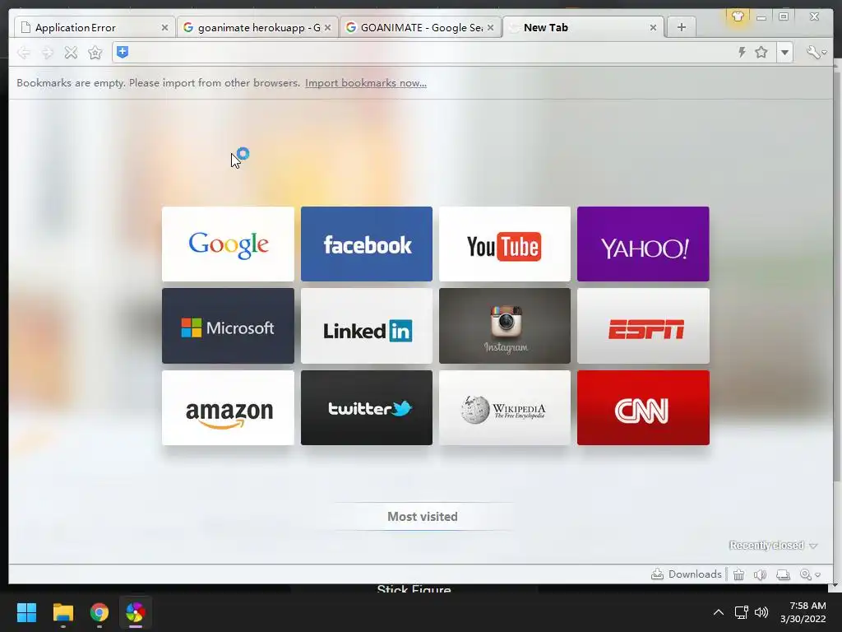Click the screen icon left of the zoom control
Viewport: 842px width, 632px height.
tap(783, 574)
